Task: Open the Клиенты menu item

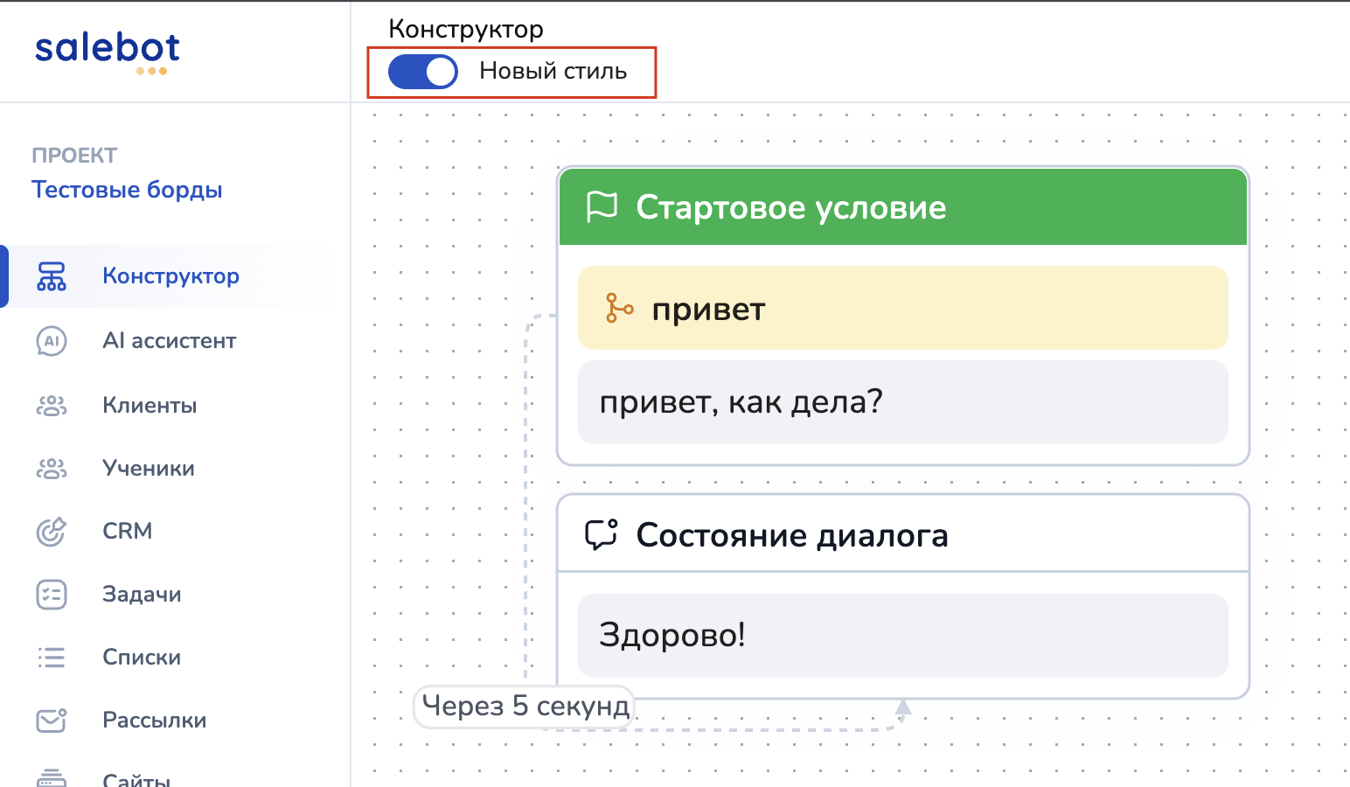Action: pyautogui.click(x=150, y=406)
